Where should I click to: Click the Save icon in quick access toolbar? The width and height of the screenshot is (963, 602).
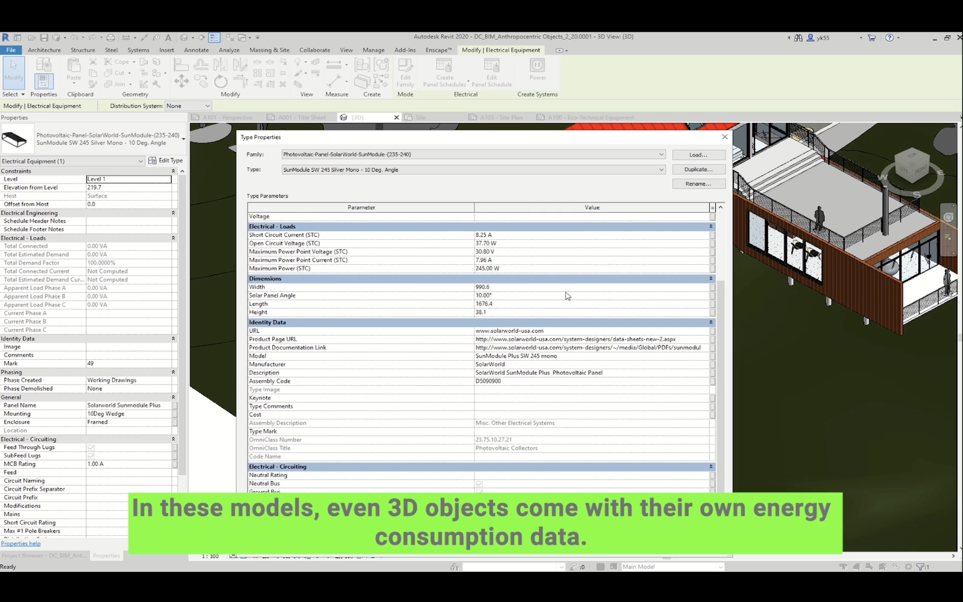(x=44, y=38)
